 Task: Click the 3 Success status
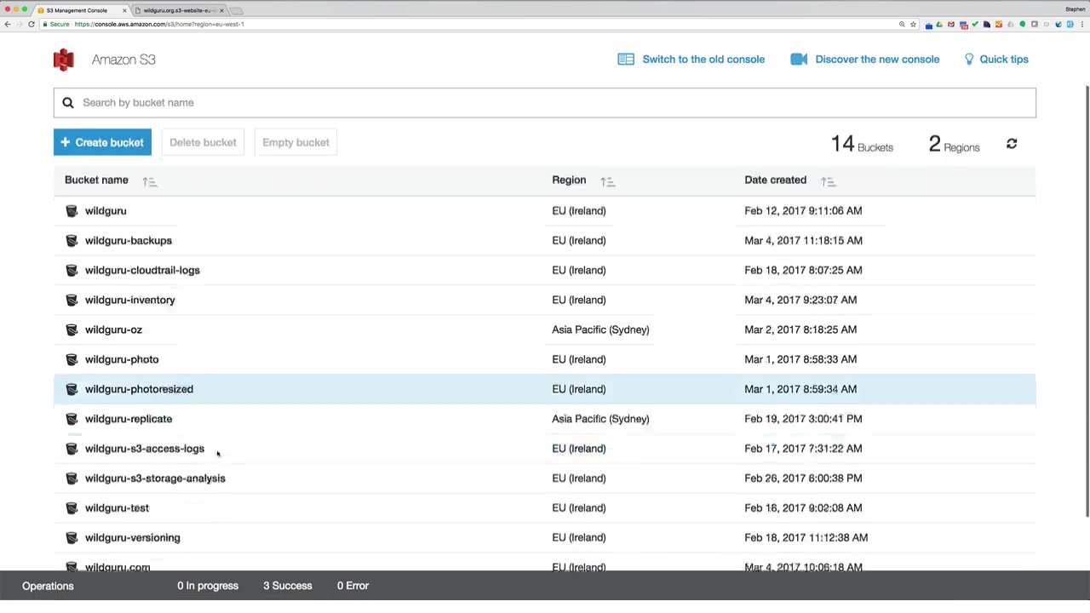[288, 586]
